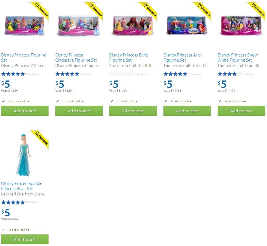Open Disney Frozen Sparkle Princess Elsa Doll link

pyautogui.click(x=22, y=186)
